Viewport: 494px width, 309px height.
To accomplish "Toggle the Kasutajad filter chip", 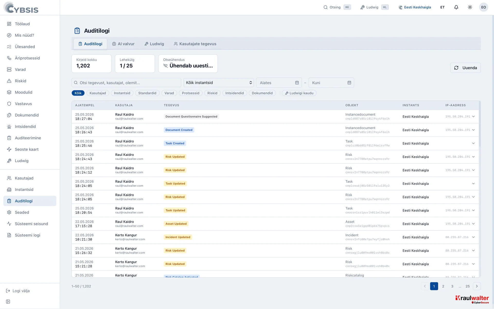I will coord(98,93).
